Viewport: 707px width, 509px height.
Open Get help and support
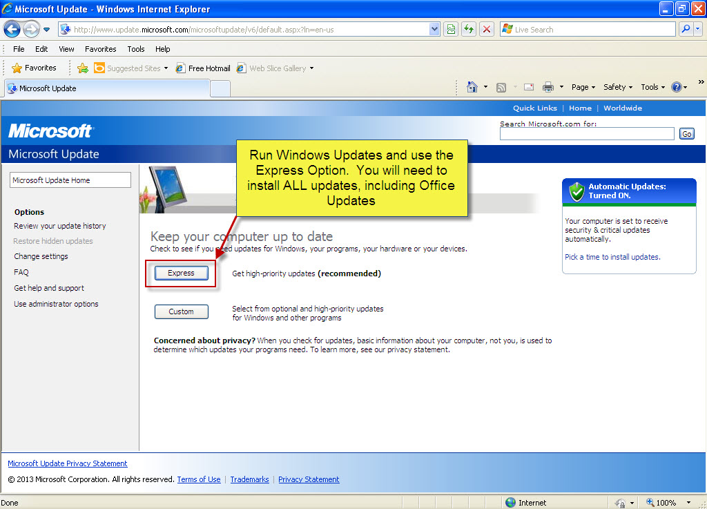49,288
